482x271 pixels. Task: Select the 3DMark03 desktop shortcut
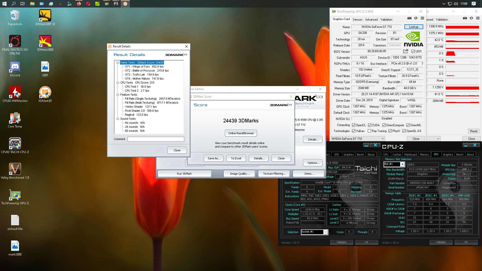(x=45, y=94)
